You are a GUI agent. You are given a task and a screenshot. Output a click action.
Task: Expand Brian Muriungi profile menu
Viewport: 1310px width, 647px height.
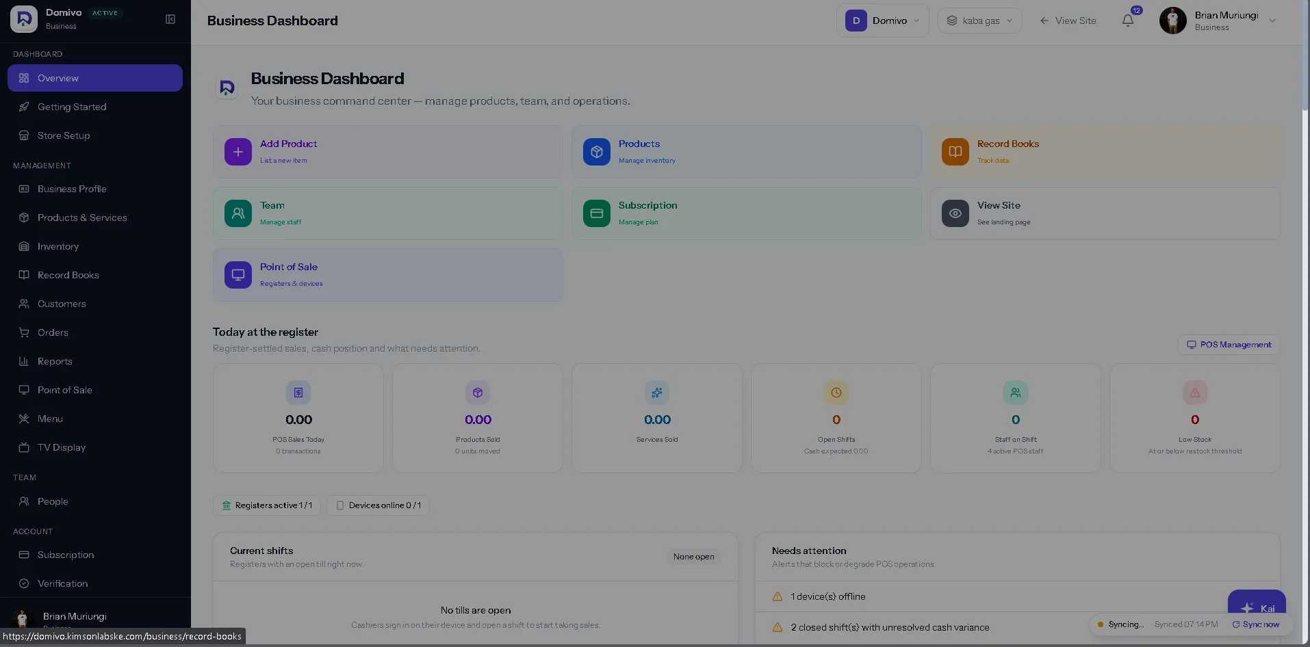pos(1273,21)
